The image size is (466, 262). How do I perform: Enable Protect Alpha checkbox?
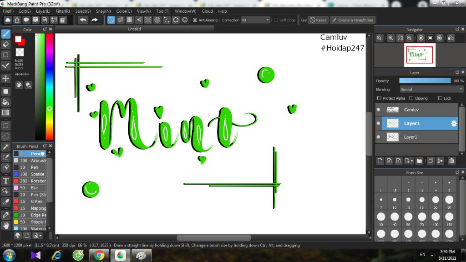[379, 98]
